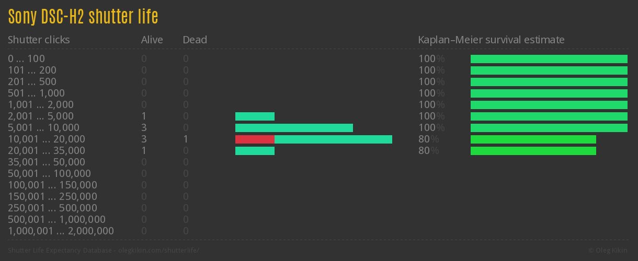Select the "1,000,001 ... 2,000,000" row label
This screenshot has height=261, width=638.
click(61, 231)
